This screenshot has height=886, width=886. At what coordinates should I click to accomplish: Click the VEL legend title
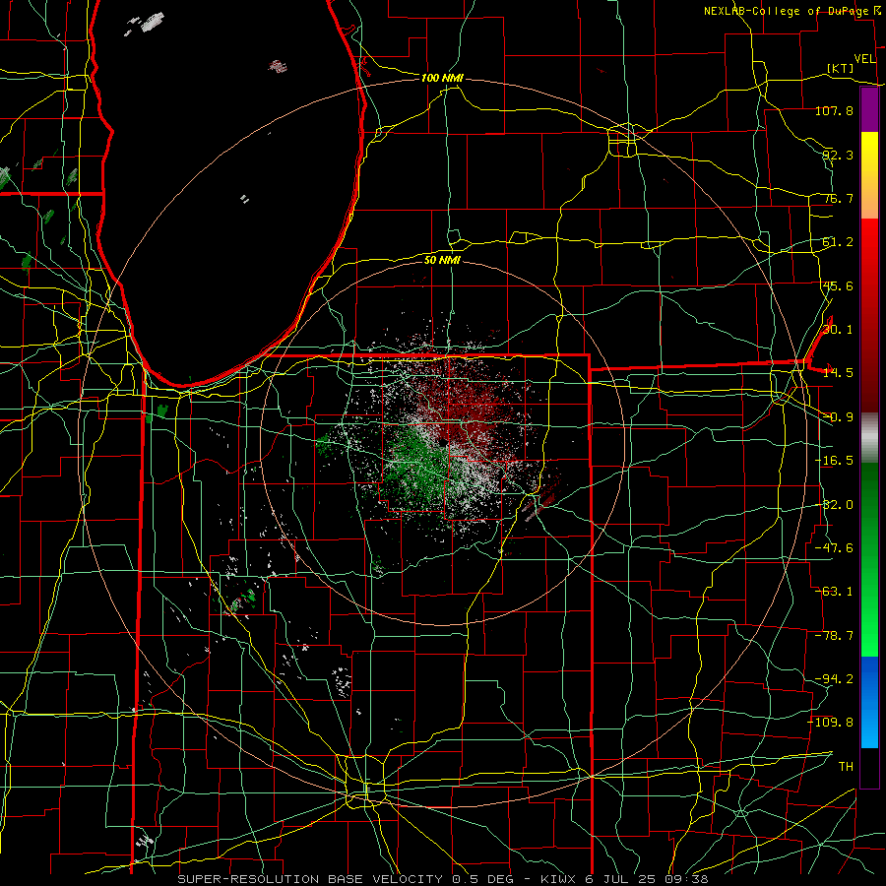click(864, 59)
